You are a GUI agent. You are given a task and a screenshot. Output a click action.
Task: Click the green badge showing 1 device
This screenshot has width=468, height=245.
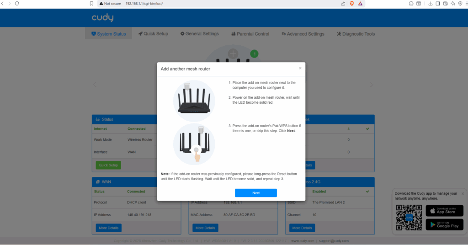tap(254, 54)
